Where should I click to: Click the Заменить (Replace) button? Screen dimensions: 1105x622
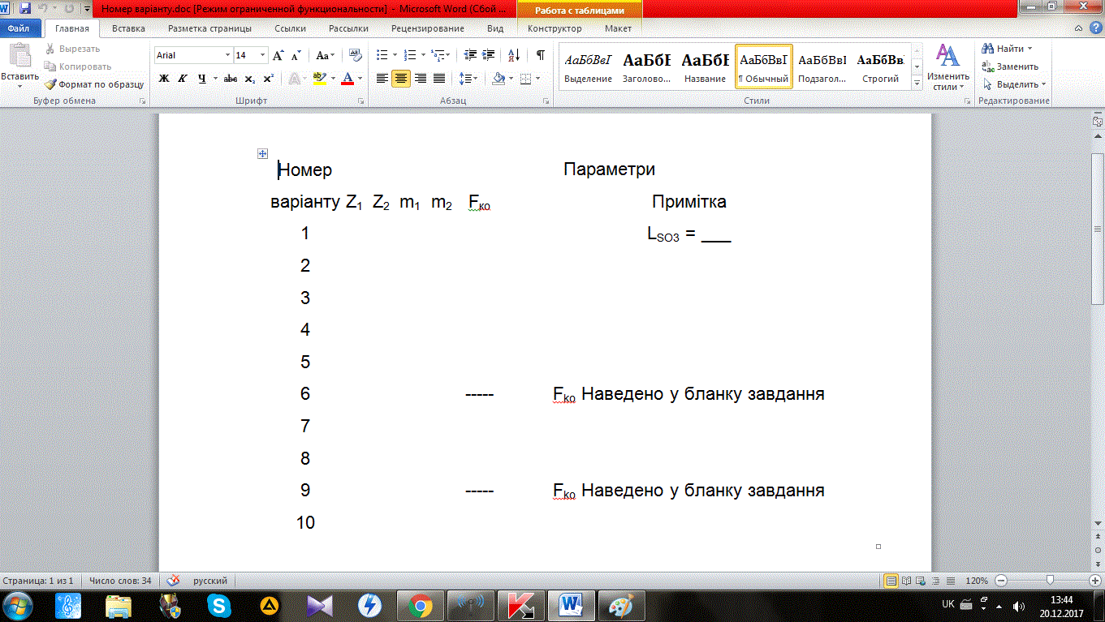[x=1017, y=66]
